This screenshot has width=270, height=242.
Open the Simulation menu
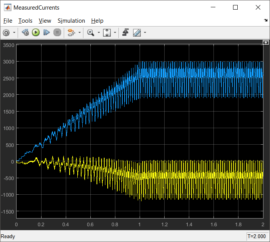(x=71, y=21)
